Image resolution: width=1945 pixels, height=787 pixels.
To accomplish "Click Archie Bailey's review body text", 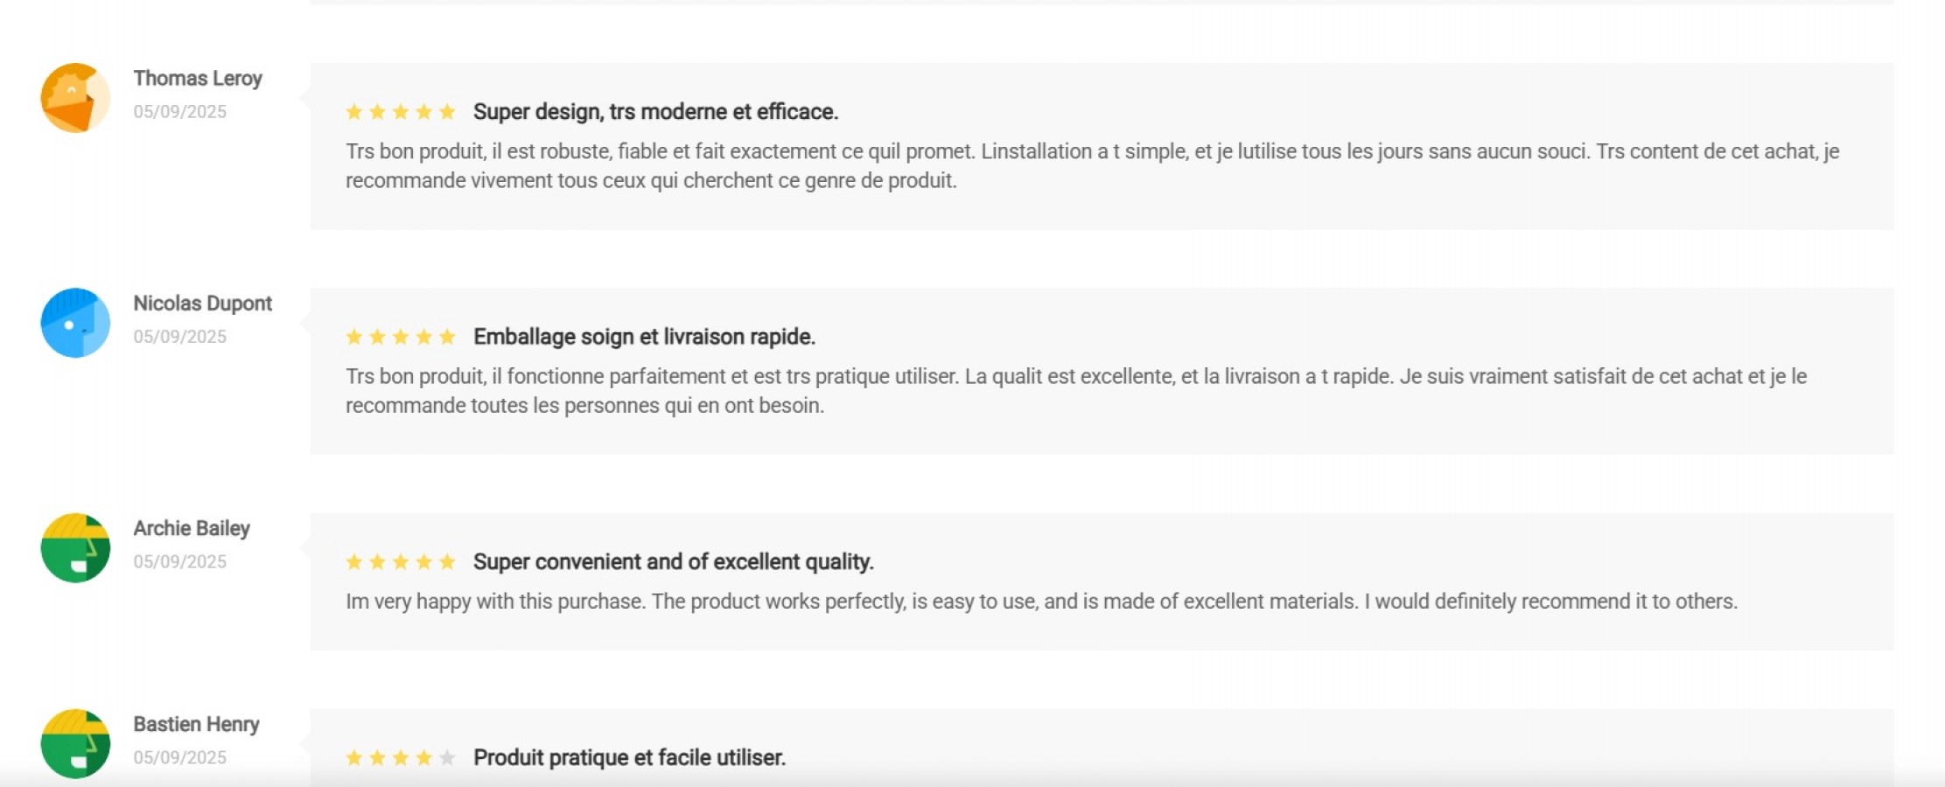I will click(x=1041, y=602).
